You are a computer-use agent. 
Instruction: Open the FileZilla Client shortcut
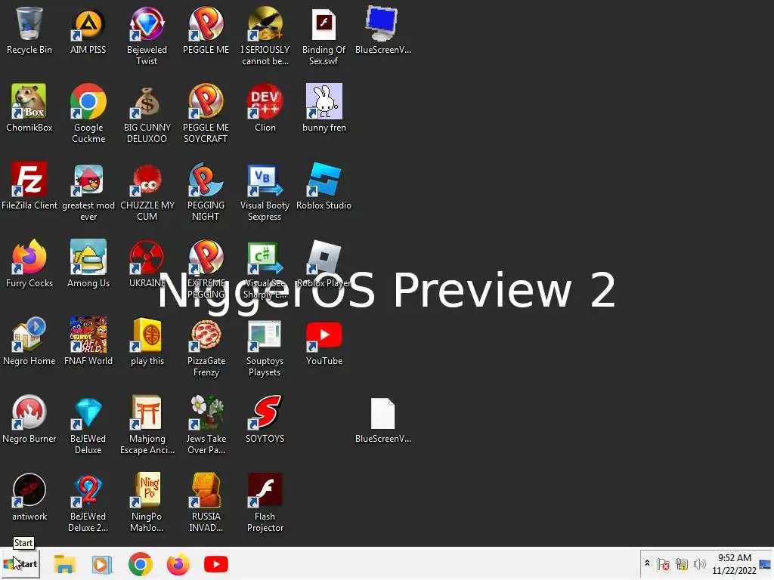29,186
